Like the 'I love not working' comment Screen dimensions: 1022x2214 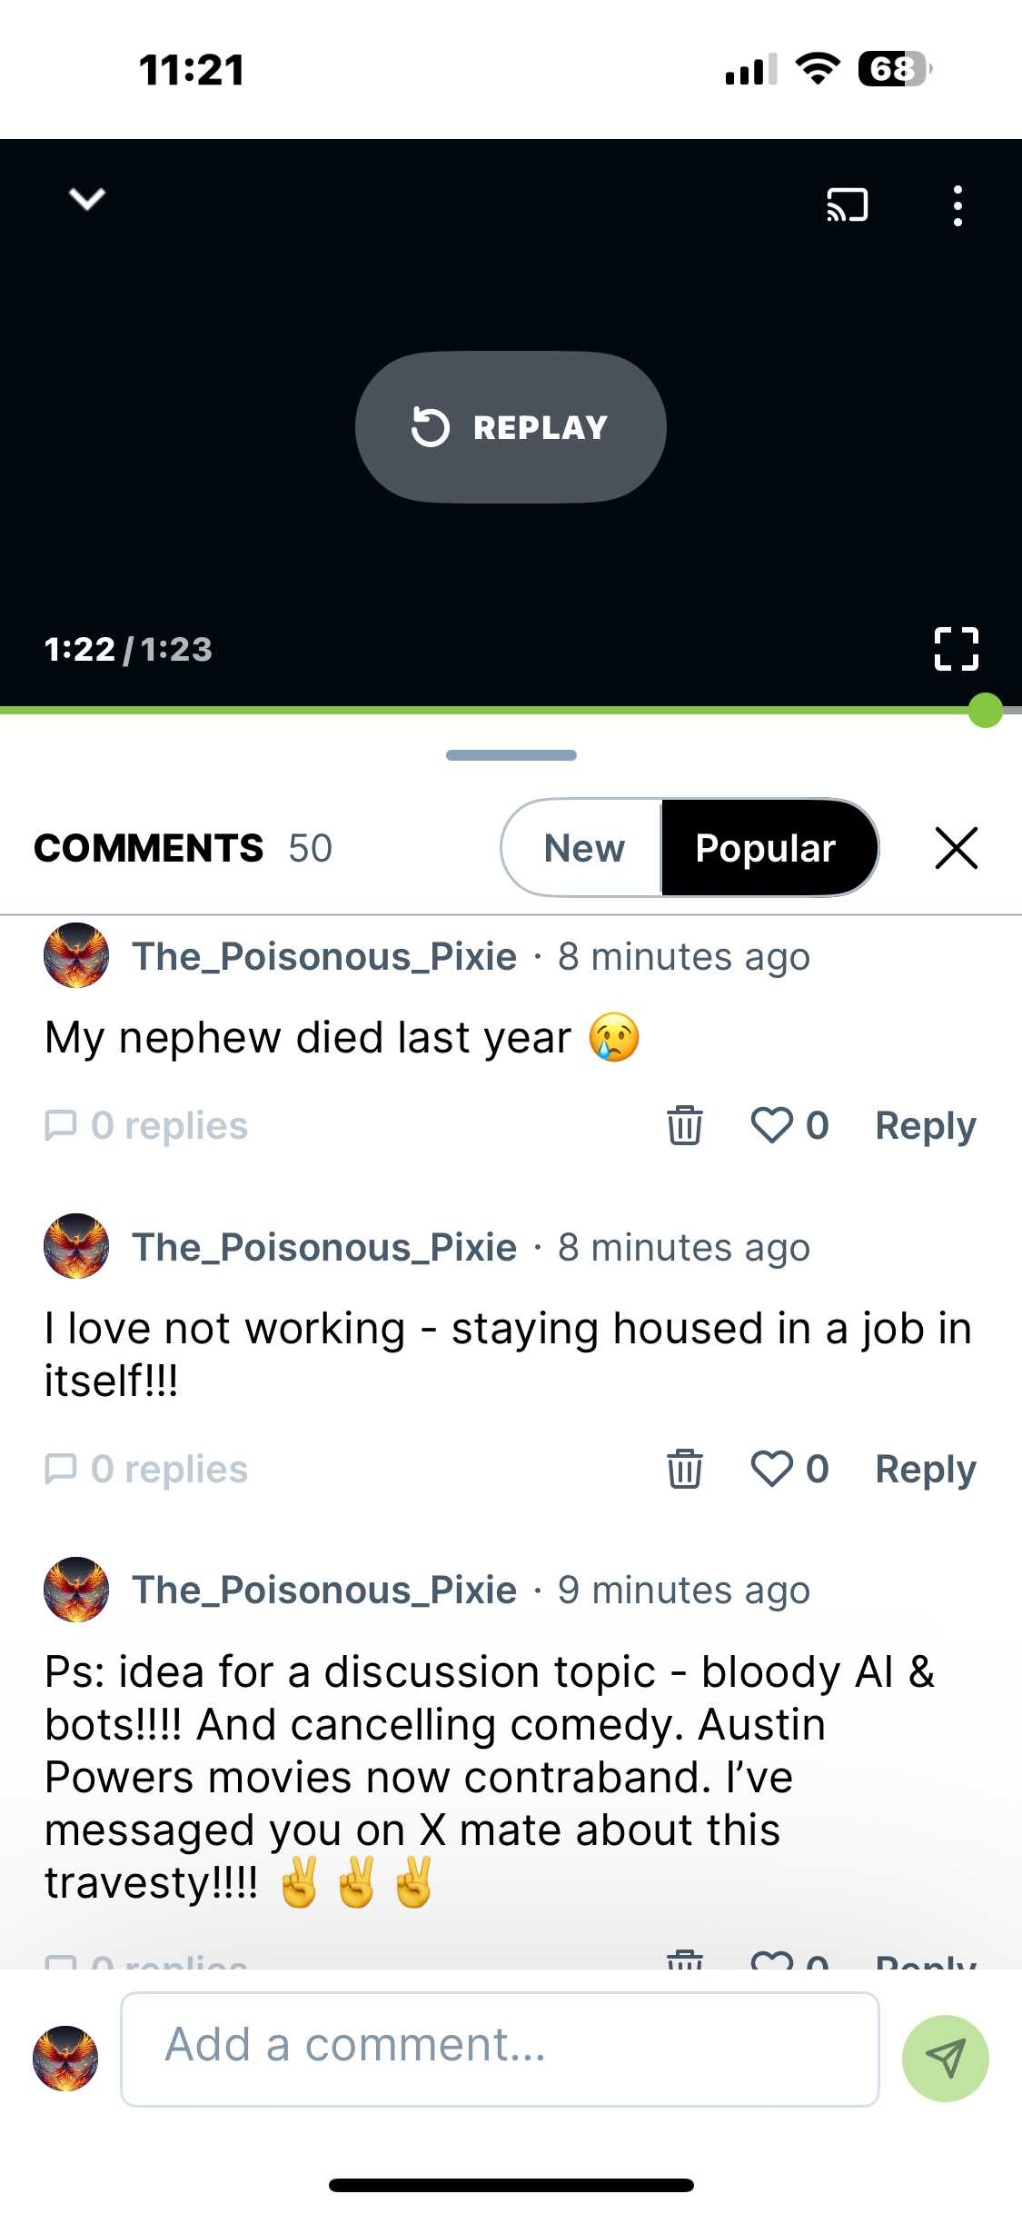tap(772, 1469)
